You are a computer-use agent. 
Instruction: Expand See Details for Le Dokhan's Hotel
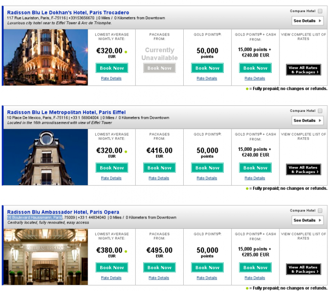click(307, 21)
